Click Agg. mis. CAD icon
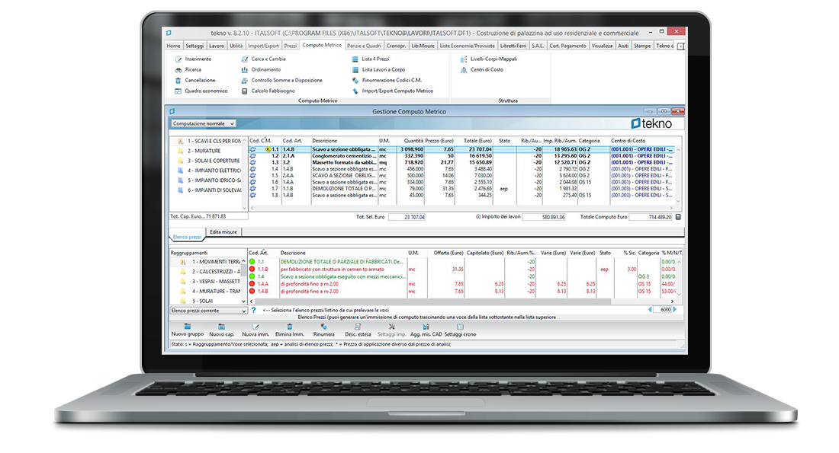 [x=426, y=327]
